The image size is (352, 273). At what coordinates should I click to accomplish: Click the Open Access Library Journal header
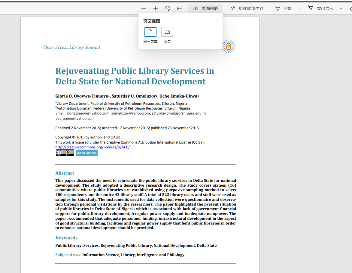pos(72,47)
